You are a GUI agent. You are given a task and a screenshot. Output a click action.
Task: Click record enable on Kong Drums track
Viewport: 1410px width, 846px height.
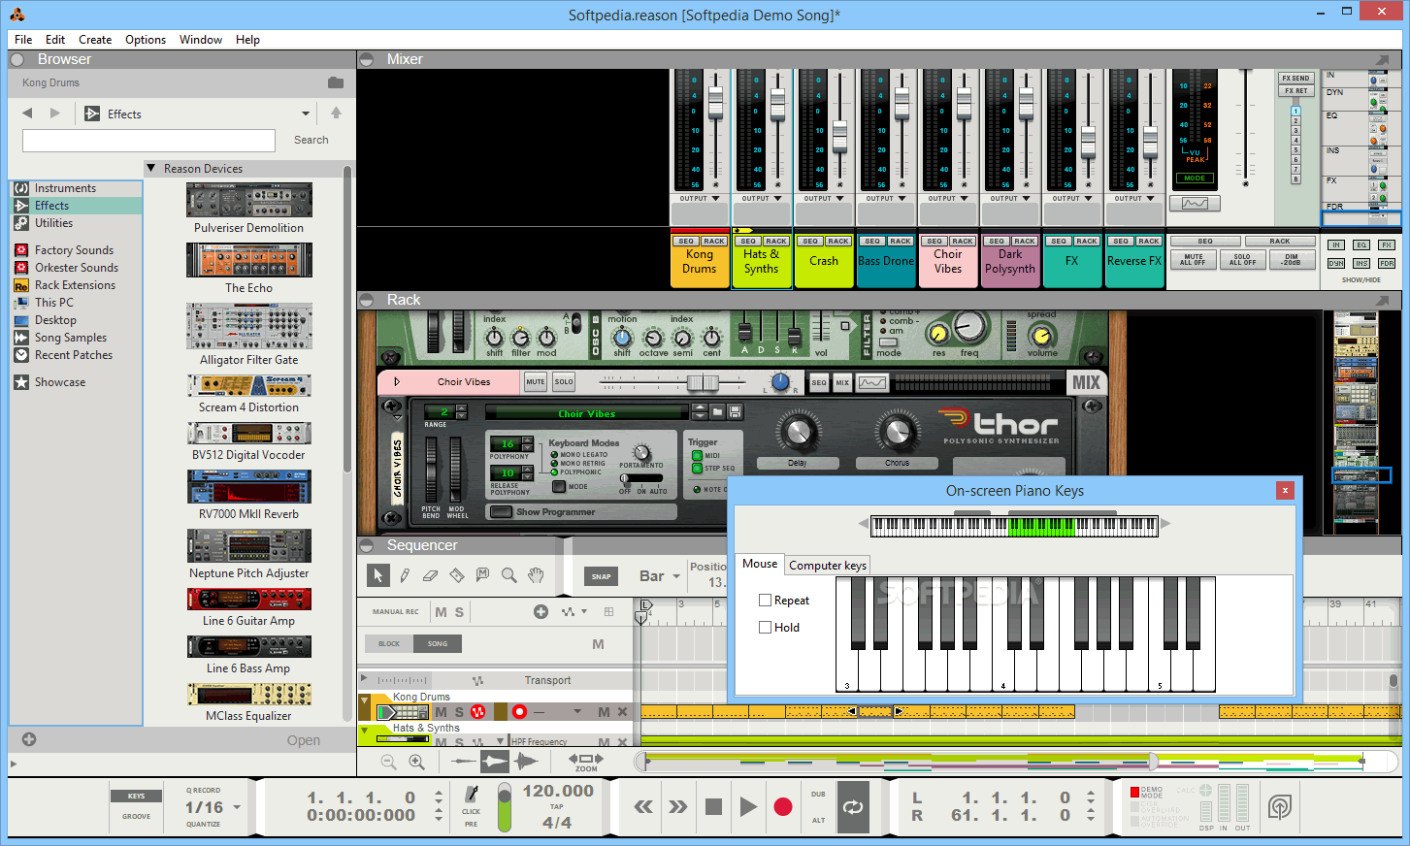(519, 711)
